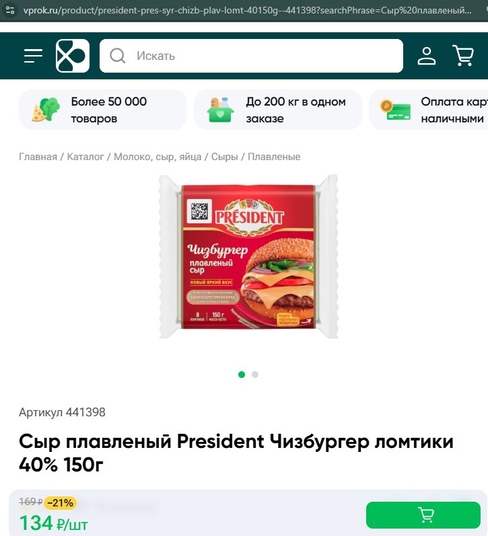Open Каталог breadcrumb link
This screenshot has width=488, height=536.
[x=85, y=157]
